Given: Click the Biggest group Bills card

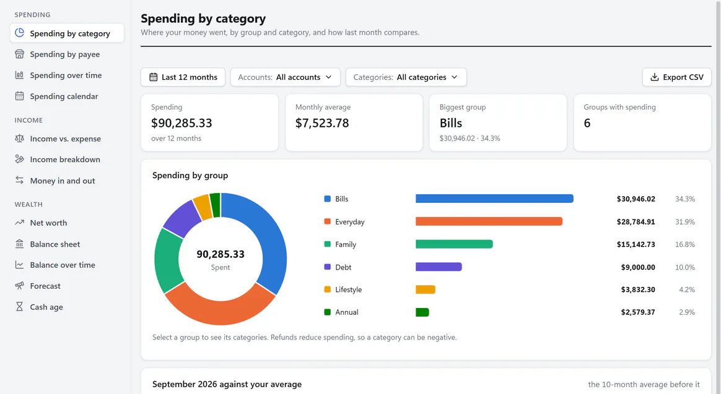Looking at the screenshot, I should click(x=498, y=122).
